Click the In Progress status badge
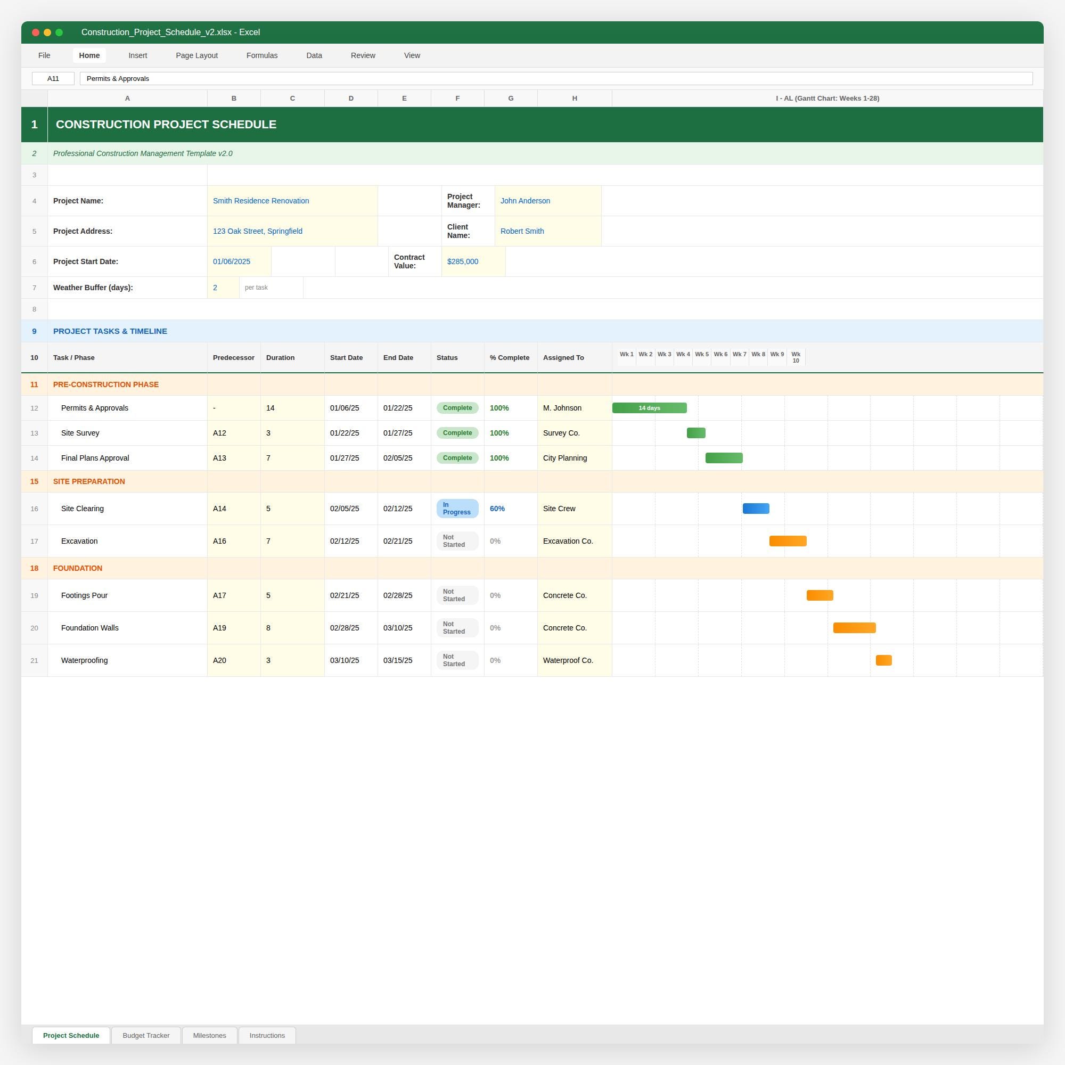 [x=457, y=508]
